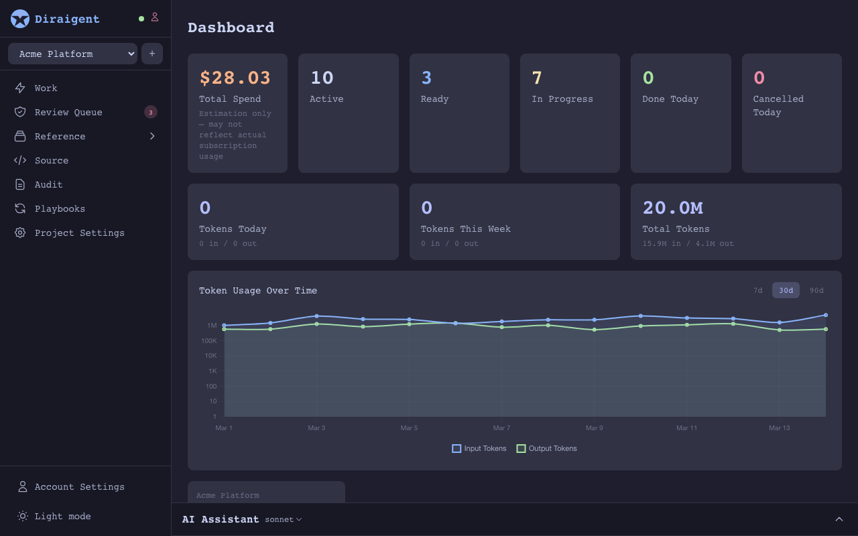
Task: Toggle Output Tokens series in the chart legend
Action: pos(547,448)
